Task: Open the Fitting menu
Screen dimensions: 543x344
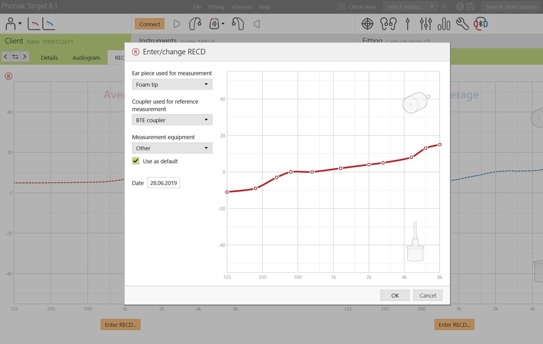Action: pos(216,7)
